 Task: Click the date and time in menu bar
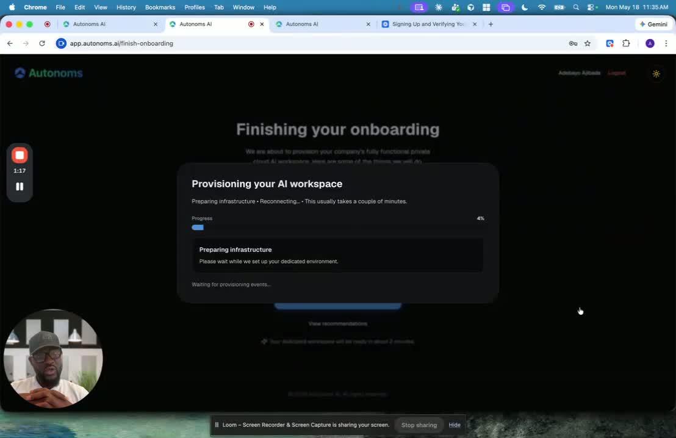click(637, 7)
